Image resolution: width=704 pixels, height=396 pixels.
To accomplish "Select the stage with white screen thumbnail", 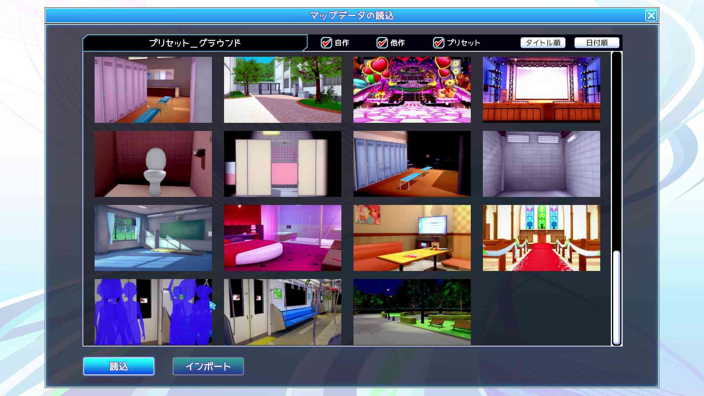I will tap(542, 90).
